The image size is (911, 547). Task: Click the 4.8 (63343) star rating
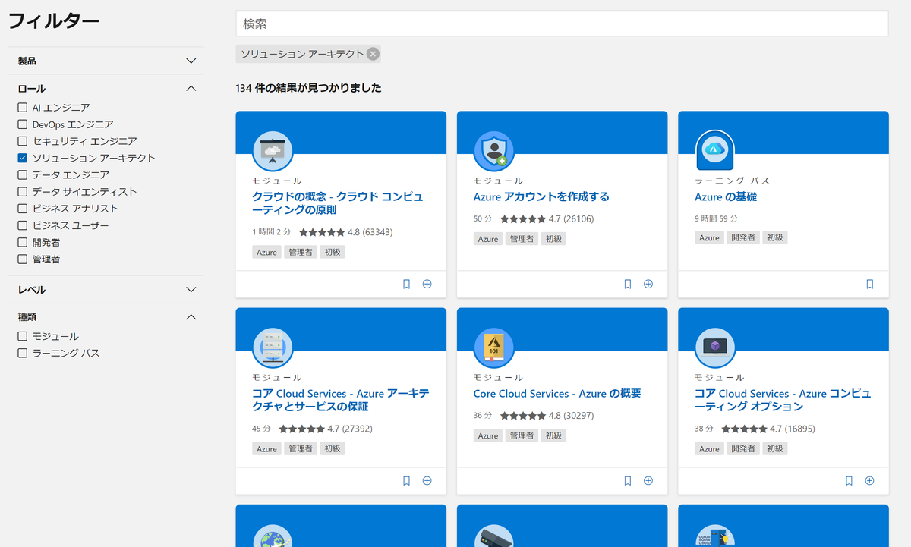click(x=346, y=232)
